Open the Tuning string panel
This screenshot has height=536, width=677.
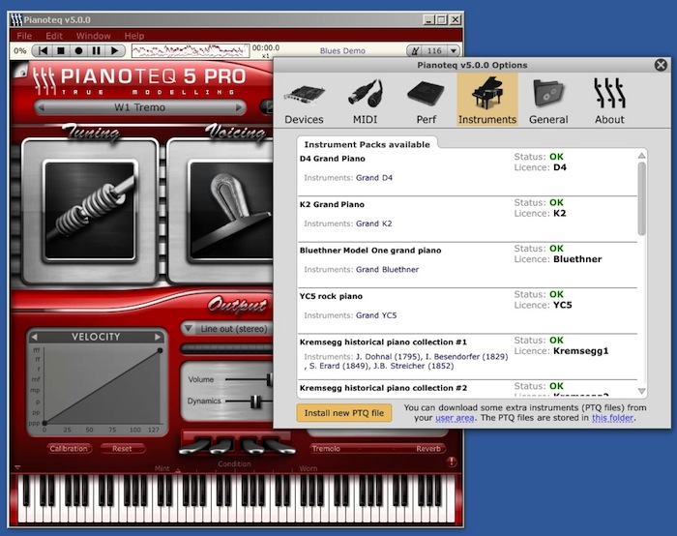coord(90,211)
